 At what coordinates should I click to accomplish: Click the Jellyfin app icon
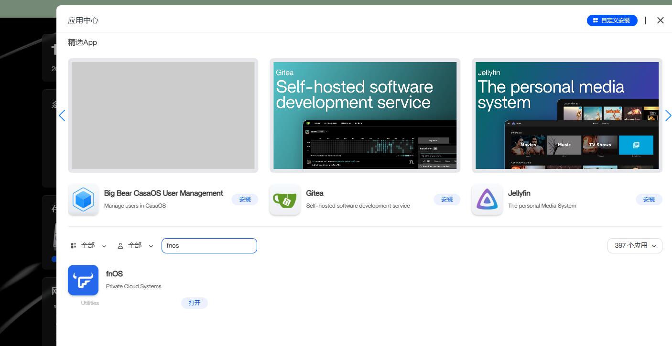(487, 199)
